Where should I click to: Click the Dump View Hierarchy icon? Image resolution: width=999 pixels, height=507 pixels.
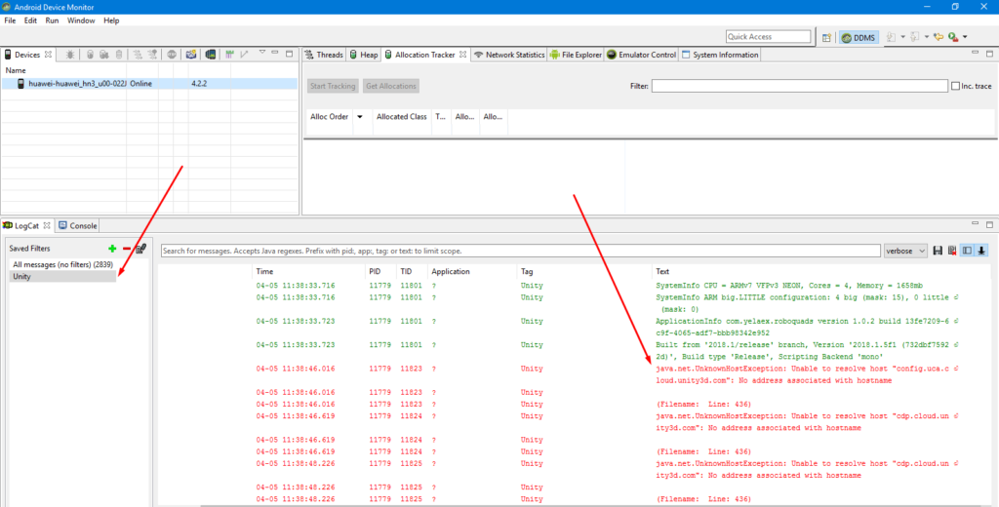[210, 55]
